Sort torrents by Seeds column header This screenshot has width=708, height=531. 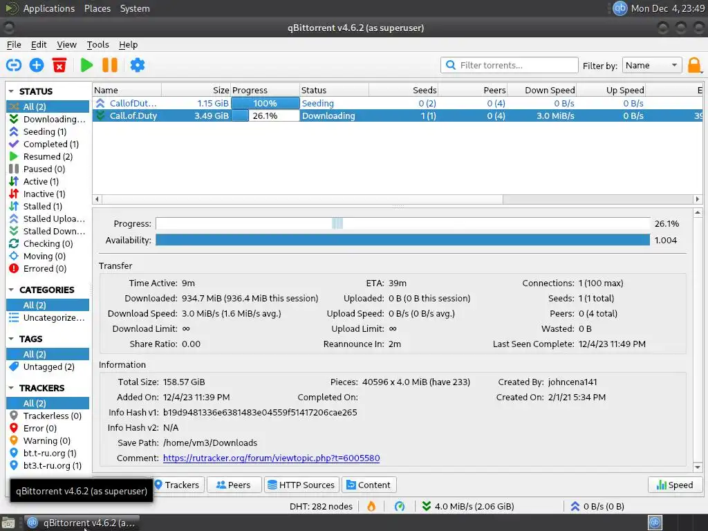click(403, 90)
